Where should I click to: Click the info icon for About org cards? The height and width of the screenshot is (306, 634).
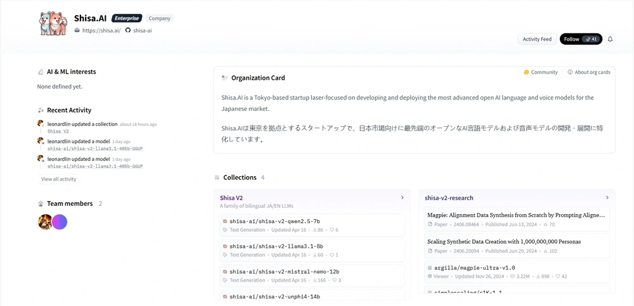[x=570, y=72]
